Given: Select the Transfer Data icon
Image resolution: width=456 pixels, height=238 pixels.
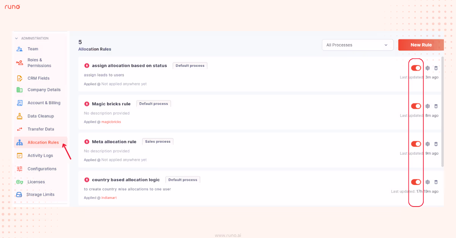Looking at the screenshot, I should (x=20, y=129).
